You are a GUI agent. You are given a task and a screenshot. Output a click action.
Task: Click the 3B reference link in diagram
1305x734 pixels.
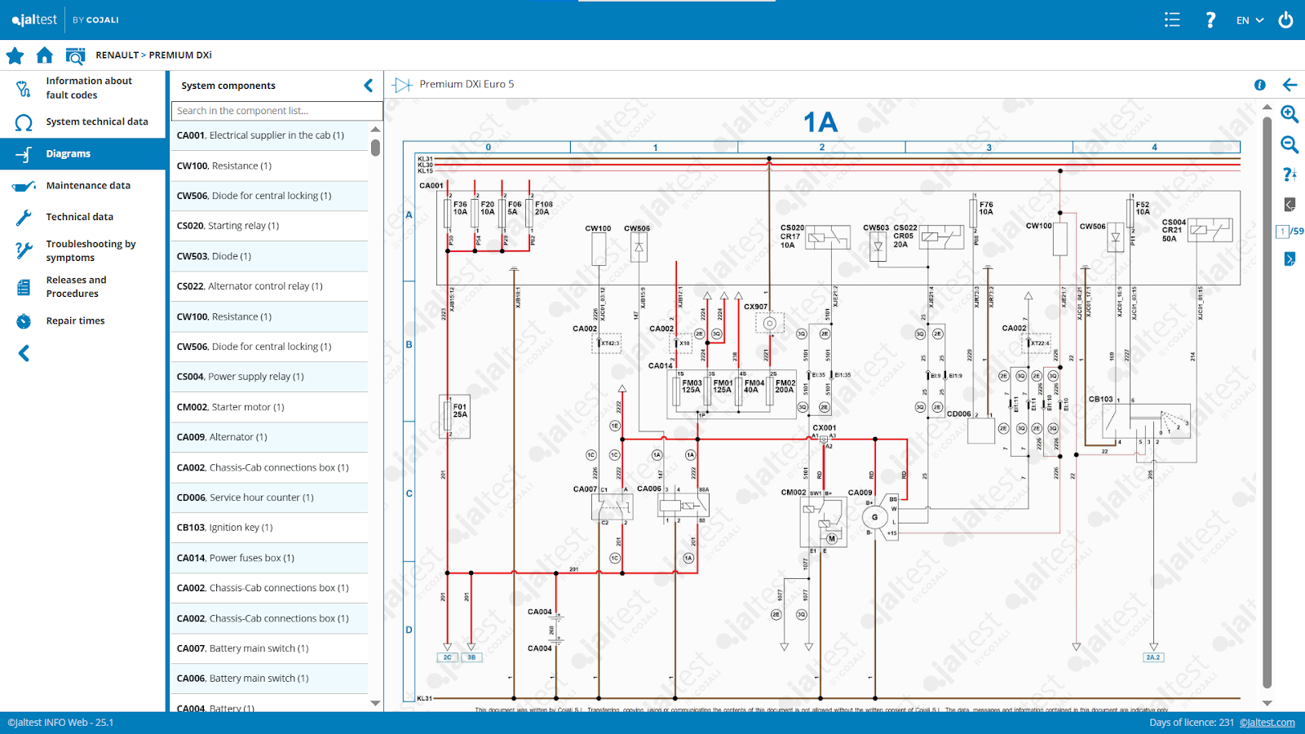[471, 657]
